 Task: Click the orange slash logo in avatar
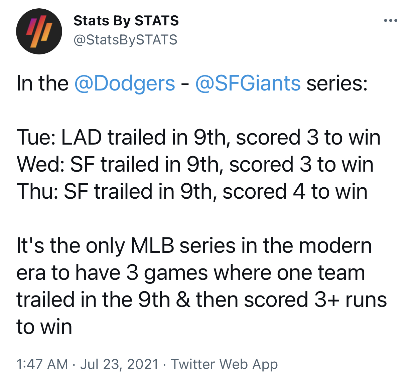click(39, 32)
